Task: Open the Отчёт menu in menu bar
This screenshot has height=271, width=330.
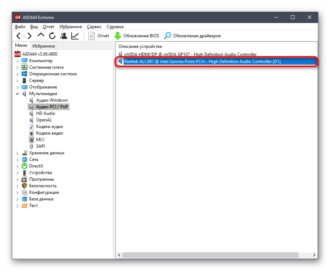Action: point(49,27)
